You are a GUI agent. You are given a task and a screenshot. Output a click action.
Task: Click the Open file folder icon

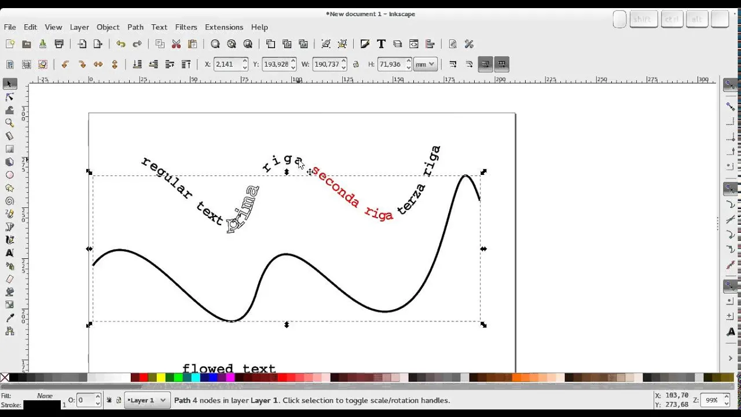[x=26, y=44]
